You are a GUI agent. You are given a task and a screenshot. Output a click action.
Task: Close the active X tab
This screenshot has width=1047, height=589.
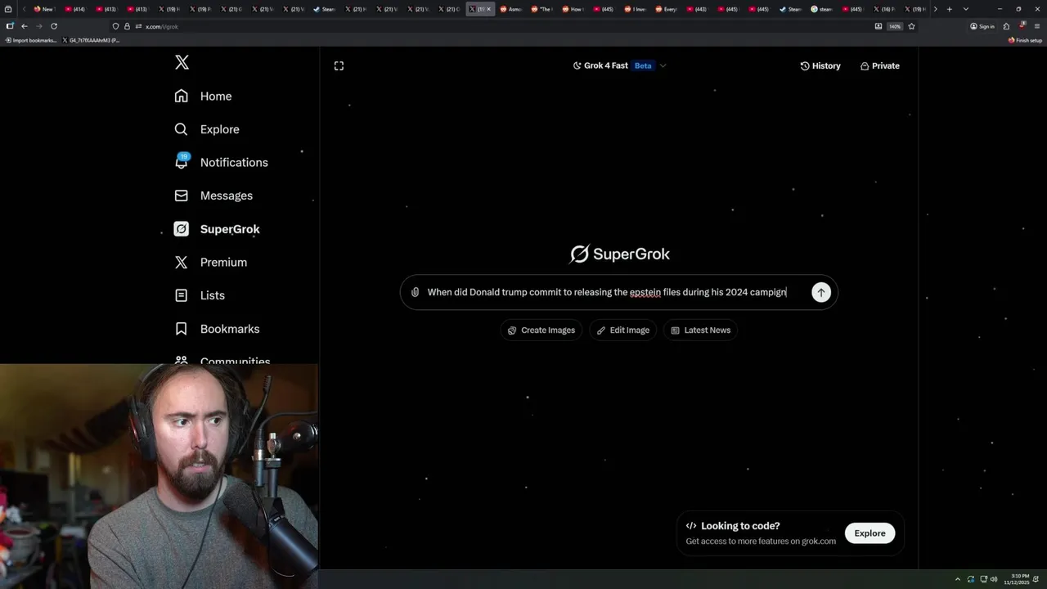pyautogui.click(x=488, y=9)
